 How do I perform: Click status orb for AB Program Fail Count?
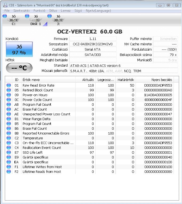pos(9,104)
